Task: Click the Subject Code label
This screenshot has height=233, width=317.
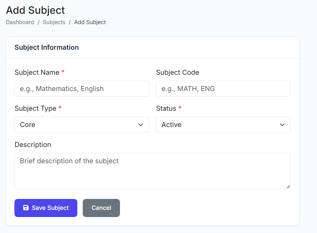Action: tap(178, 73)
